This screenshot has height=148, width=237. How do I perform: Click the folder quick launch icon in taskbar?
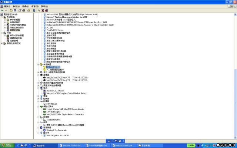(x=22, y=145)
